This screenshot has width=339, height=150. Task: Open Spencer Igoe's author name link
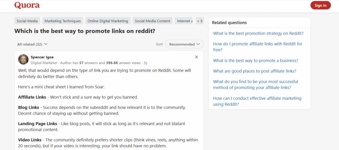pos(42,57)
